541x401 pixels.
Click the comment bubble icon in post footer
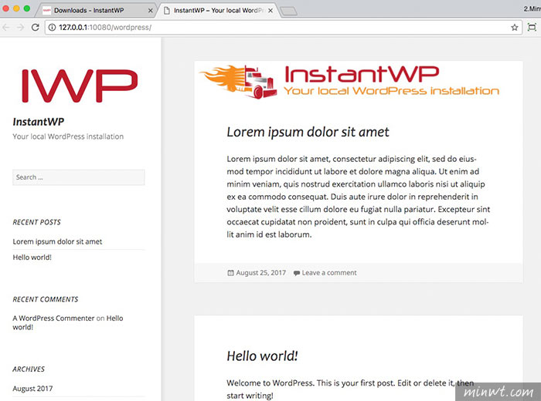click(x=296, y=273)
